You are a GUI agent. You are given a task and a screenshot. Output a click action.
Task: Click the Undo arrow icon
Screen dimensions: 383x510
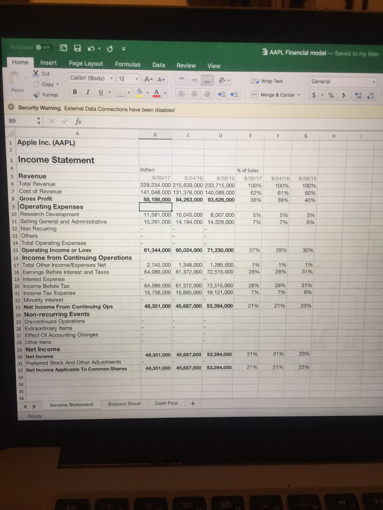coord(91,48)
